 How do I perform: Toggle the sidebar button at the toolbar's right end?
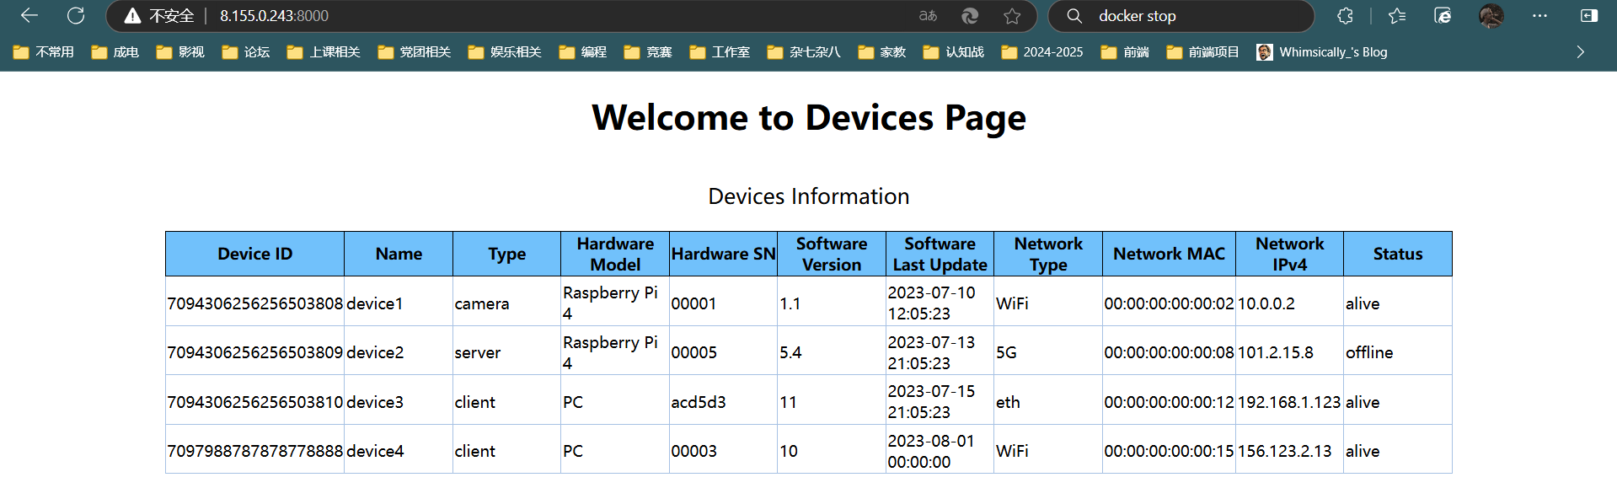1589,16
